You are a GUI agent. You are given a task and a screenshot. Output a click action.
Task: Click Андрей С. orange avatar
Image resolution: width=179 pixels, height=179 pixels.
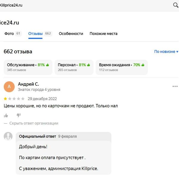[x=9, y=87]
